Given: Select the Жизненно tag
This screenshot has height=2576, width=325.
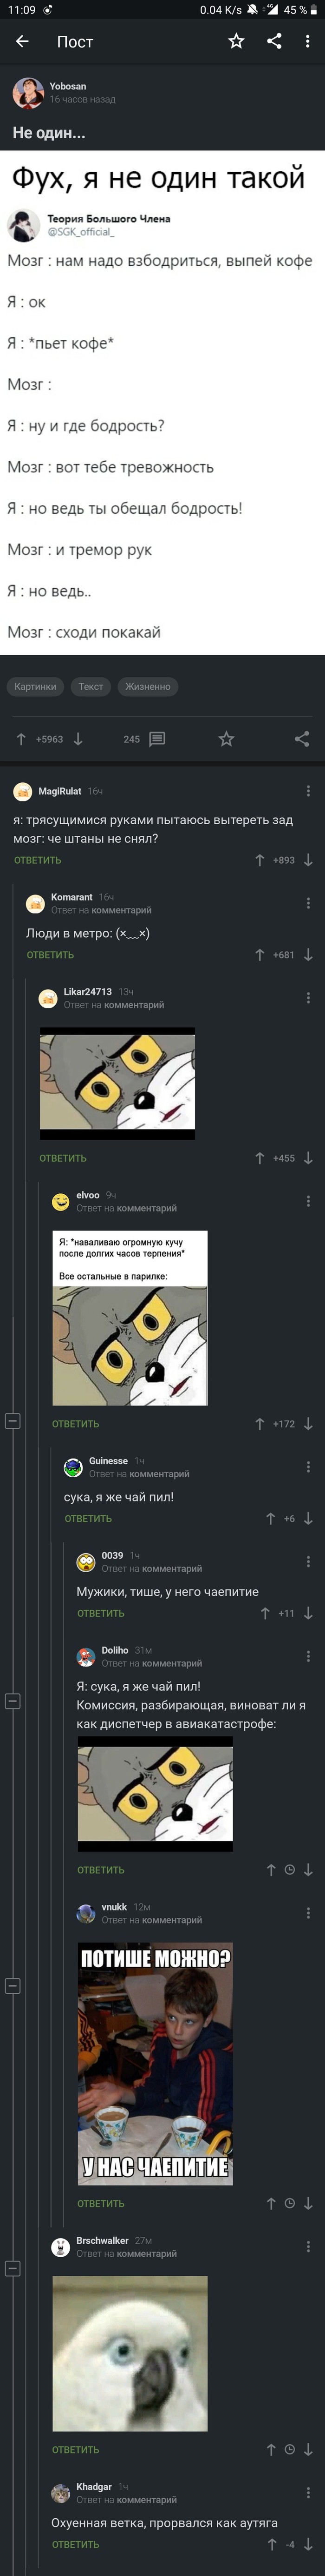Looking at the screenshot, I should [x=148, y=687].
